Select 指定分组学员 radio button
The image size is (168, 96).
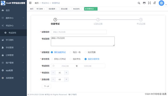[x=86, y=59]
